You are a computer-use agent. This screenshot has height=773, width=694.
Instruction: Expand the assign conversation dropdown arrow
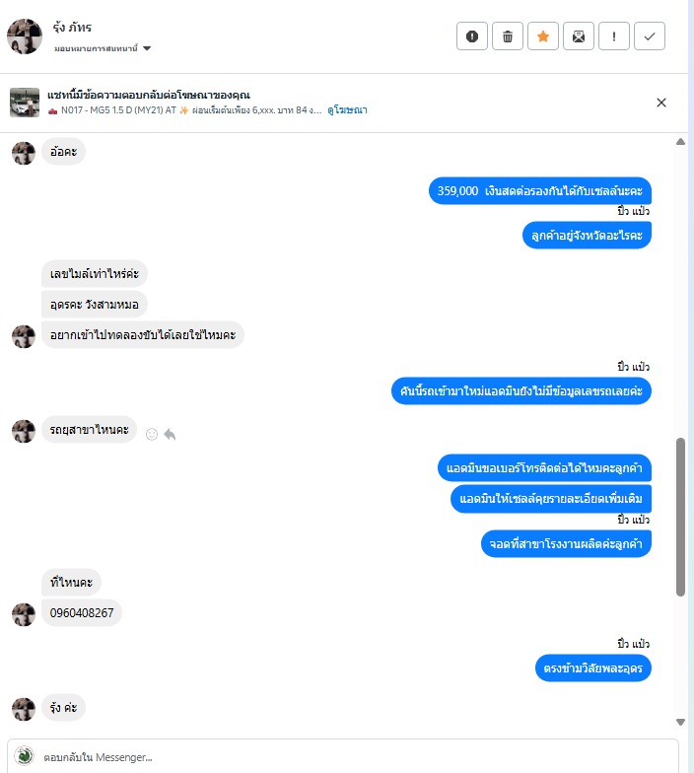click(146, 48)
